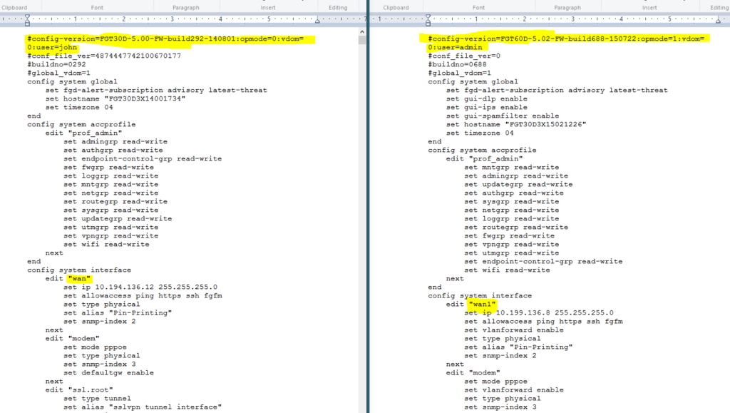Click the highlighted "#config-version=FGT30D-5.00" line
Viewport: 730px width, 413px height.
[165, 39]
